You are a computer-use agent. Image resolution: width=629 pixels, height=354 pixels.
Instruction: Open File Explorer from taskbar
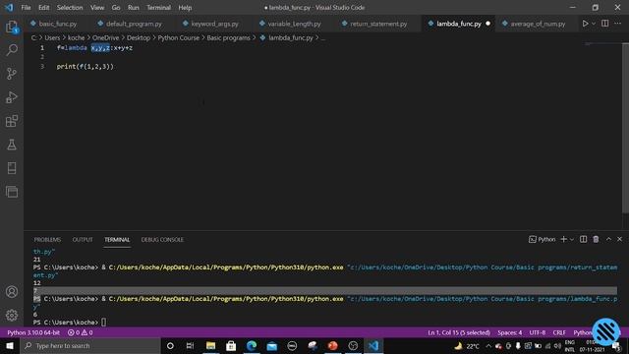point(210,345)
